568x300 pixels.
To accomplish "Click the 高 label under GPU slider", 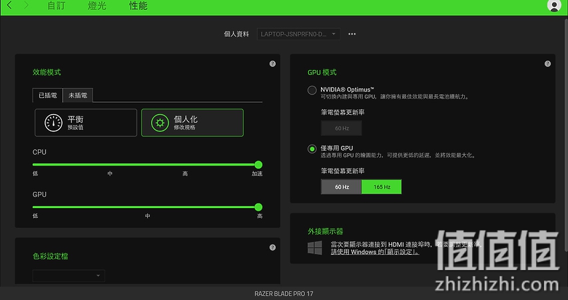I will [260, 216].
